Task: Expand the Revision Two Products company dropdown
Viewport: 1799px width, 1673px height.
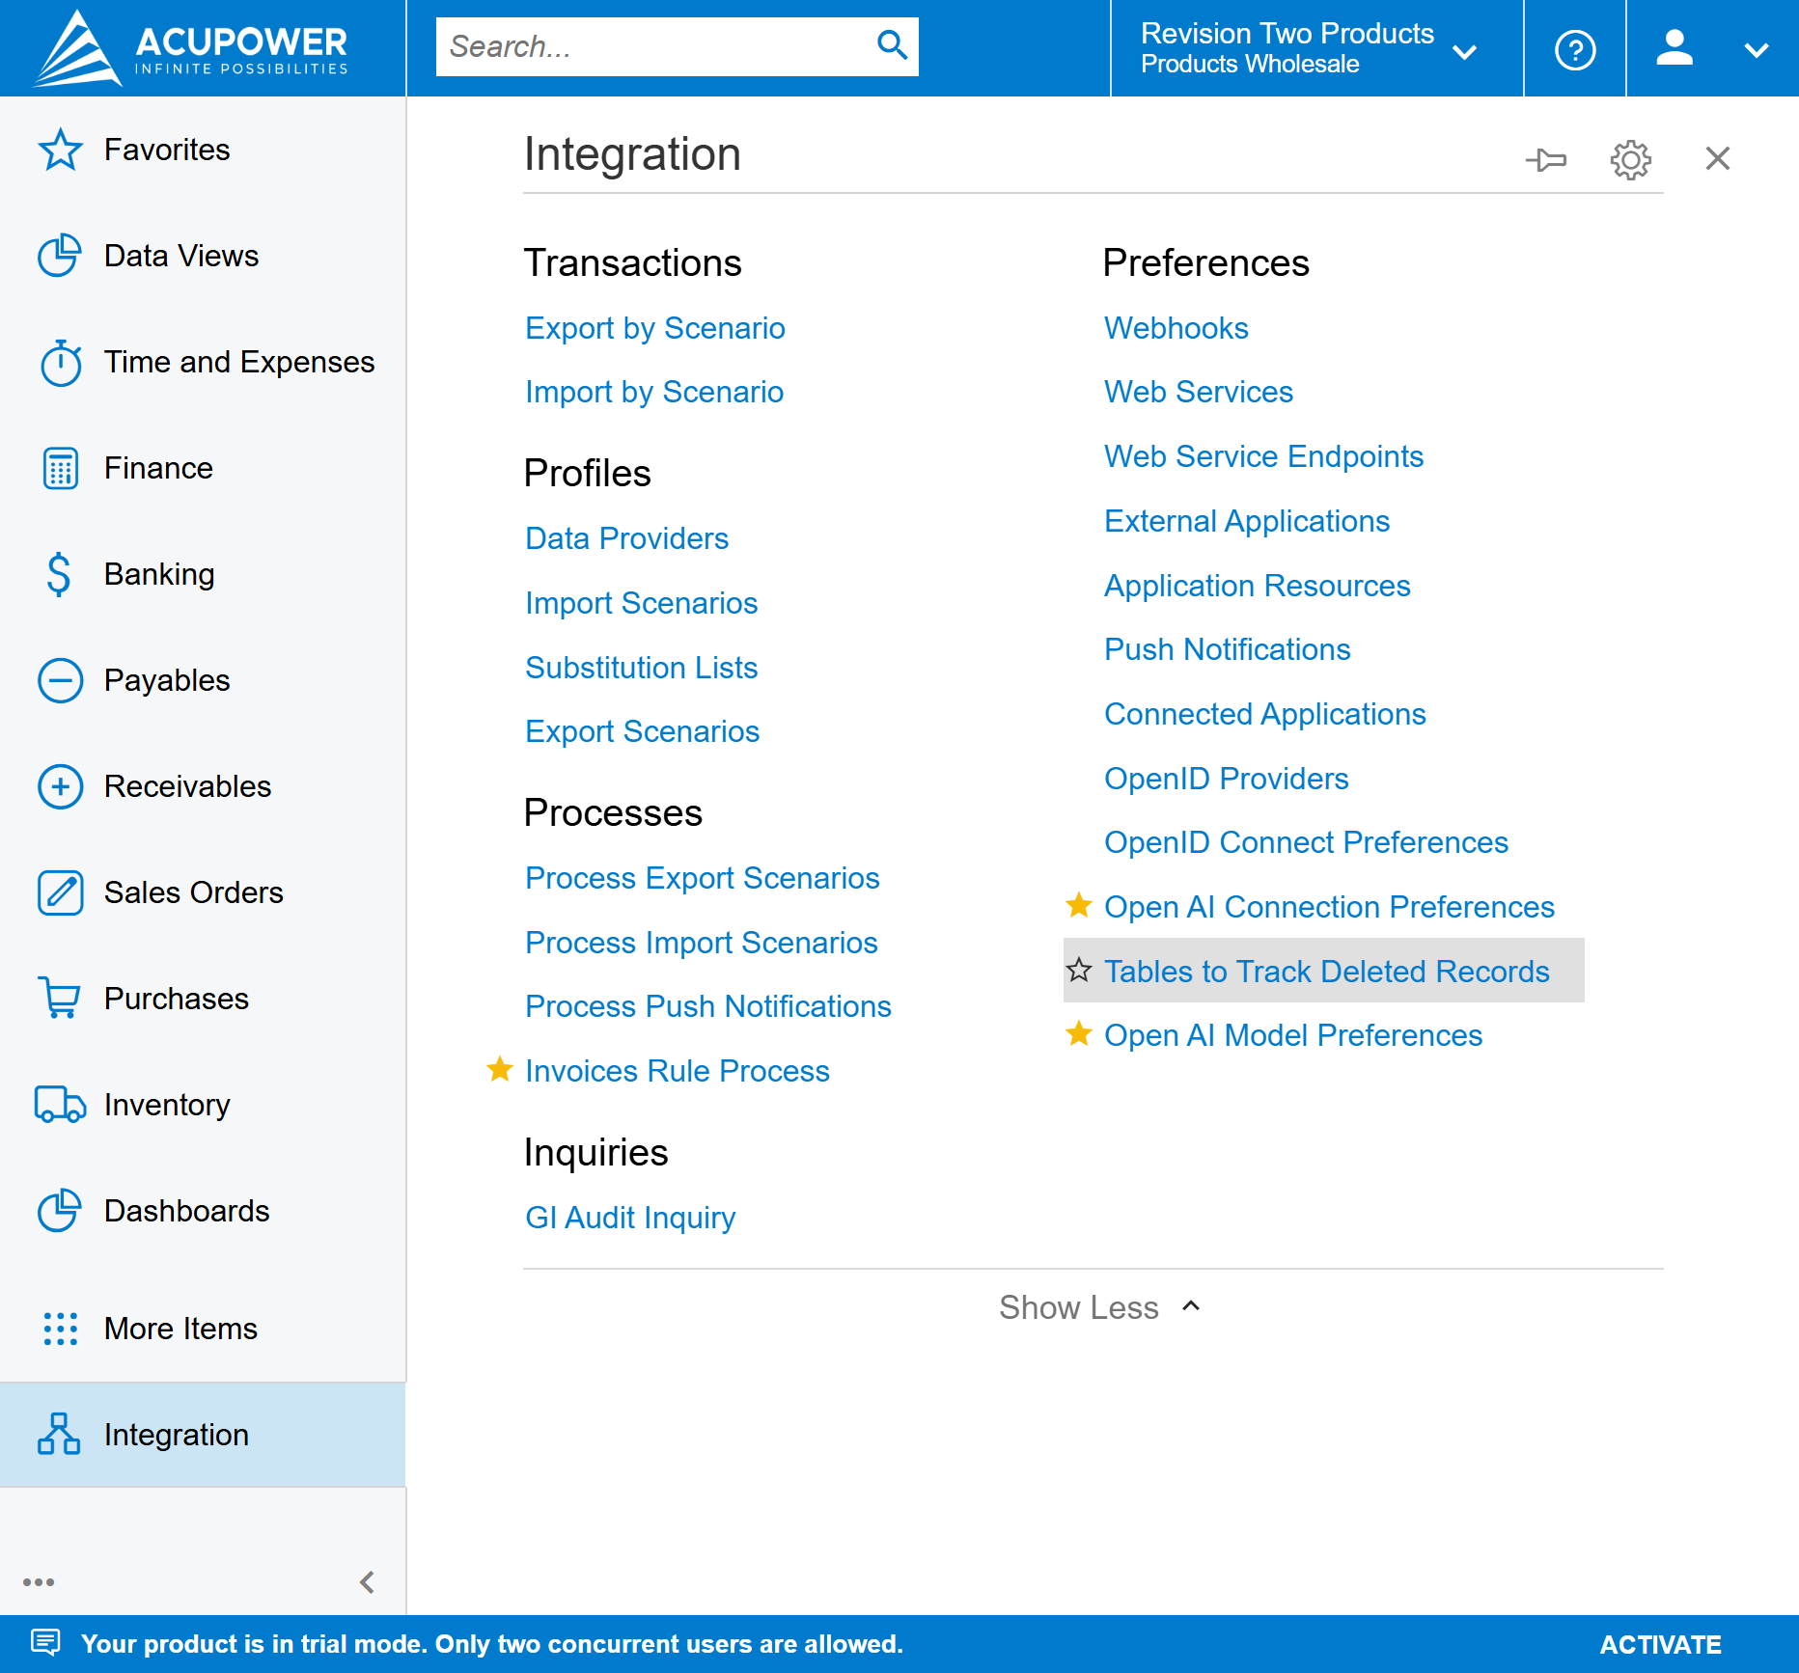Action: click(x=1465, y=52)
